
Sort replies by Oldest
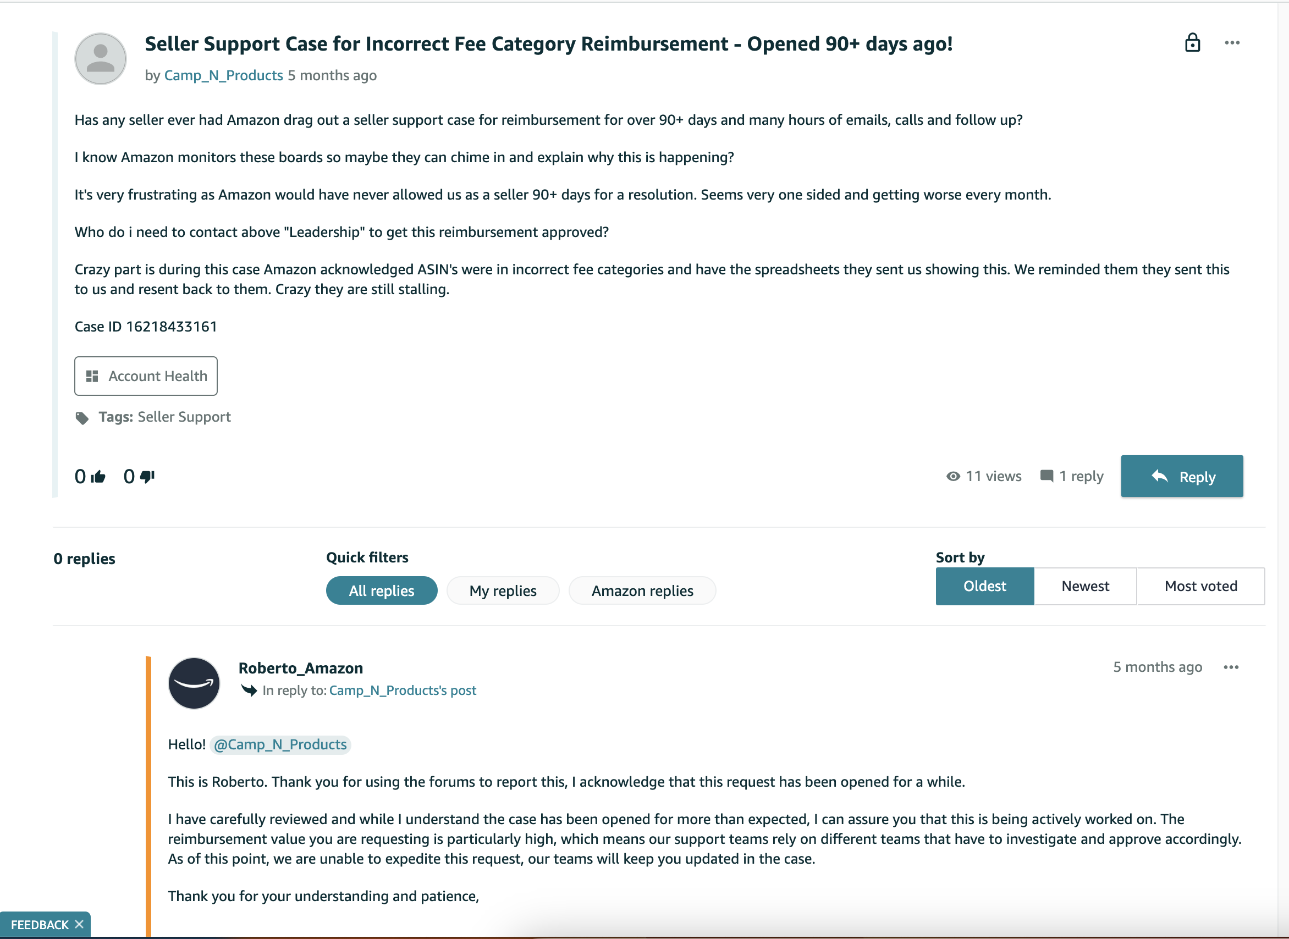pos(985,586)
